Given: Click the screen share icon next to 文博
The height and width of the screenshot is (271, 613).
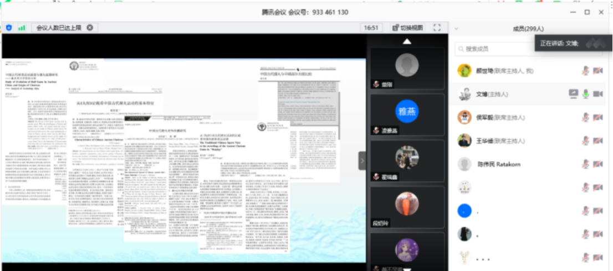Looking at the screenshot, I should tap(573, 94).
